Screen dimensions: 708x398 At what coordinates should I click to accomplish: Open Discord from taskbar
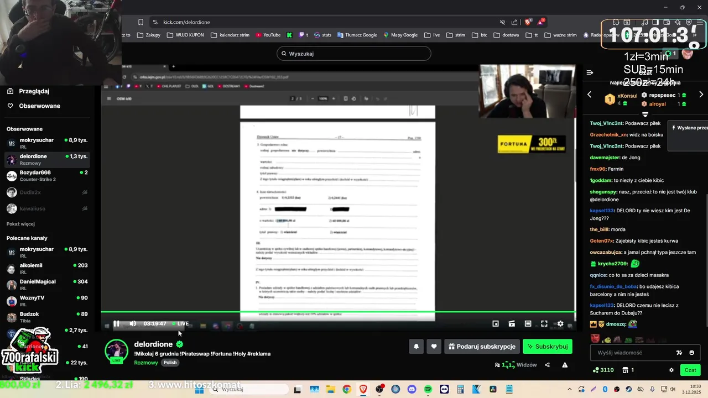pyautogui.click(x=412, y=389)
